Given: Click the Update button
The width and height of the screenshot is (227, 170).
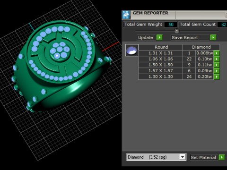Looking at the screenshot, I should tap(147, 37).
